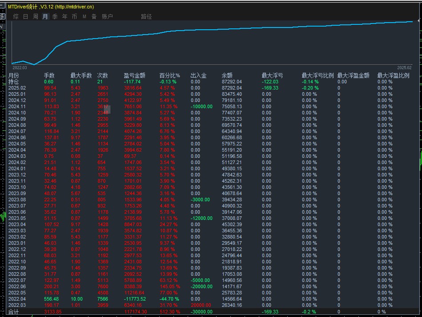Click the -10000.00 withdrawal in 2024.11

pos(201,106)
